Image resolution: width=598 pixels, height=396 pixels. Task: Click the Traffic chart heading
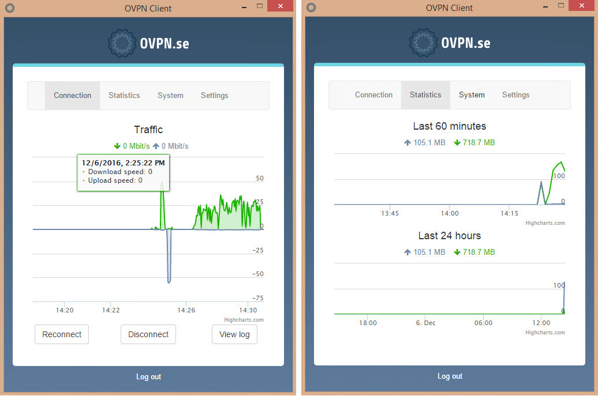(x=148, y=130)
